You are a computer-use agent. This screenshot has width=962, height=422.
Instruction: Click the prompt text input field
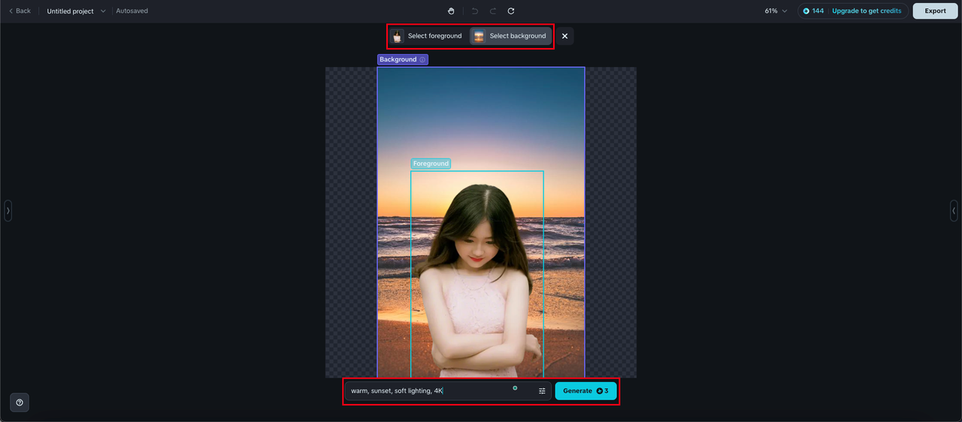(448, 390)
